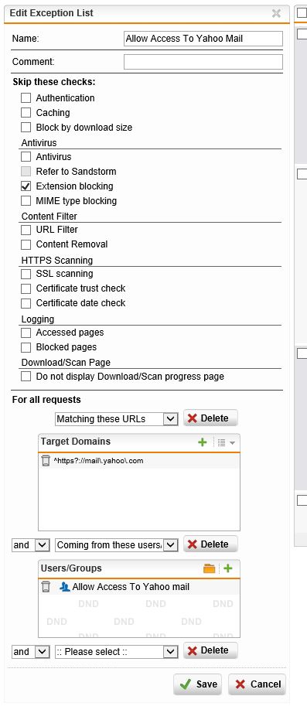This screenshot has width=307, height=713.
Task: Click the green plus in Target Domains
Action: tap(203, 442)
